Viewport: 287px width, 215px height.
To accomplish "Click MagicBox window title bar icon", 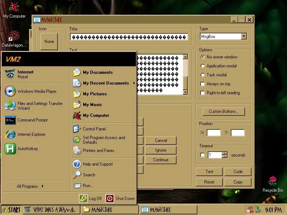I will click(37, 20).
